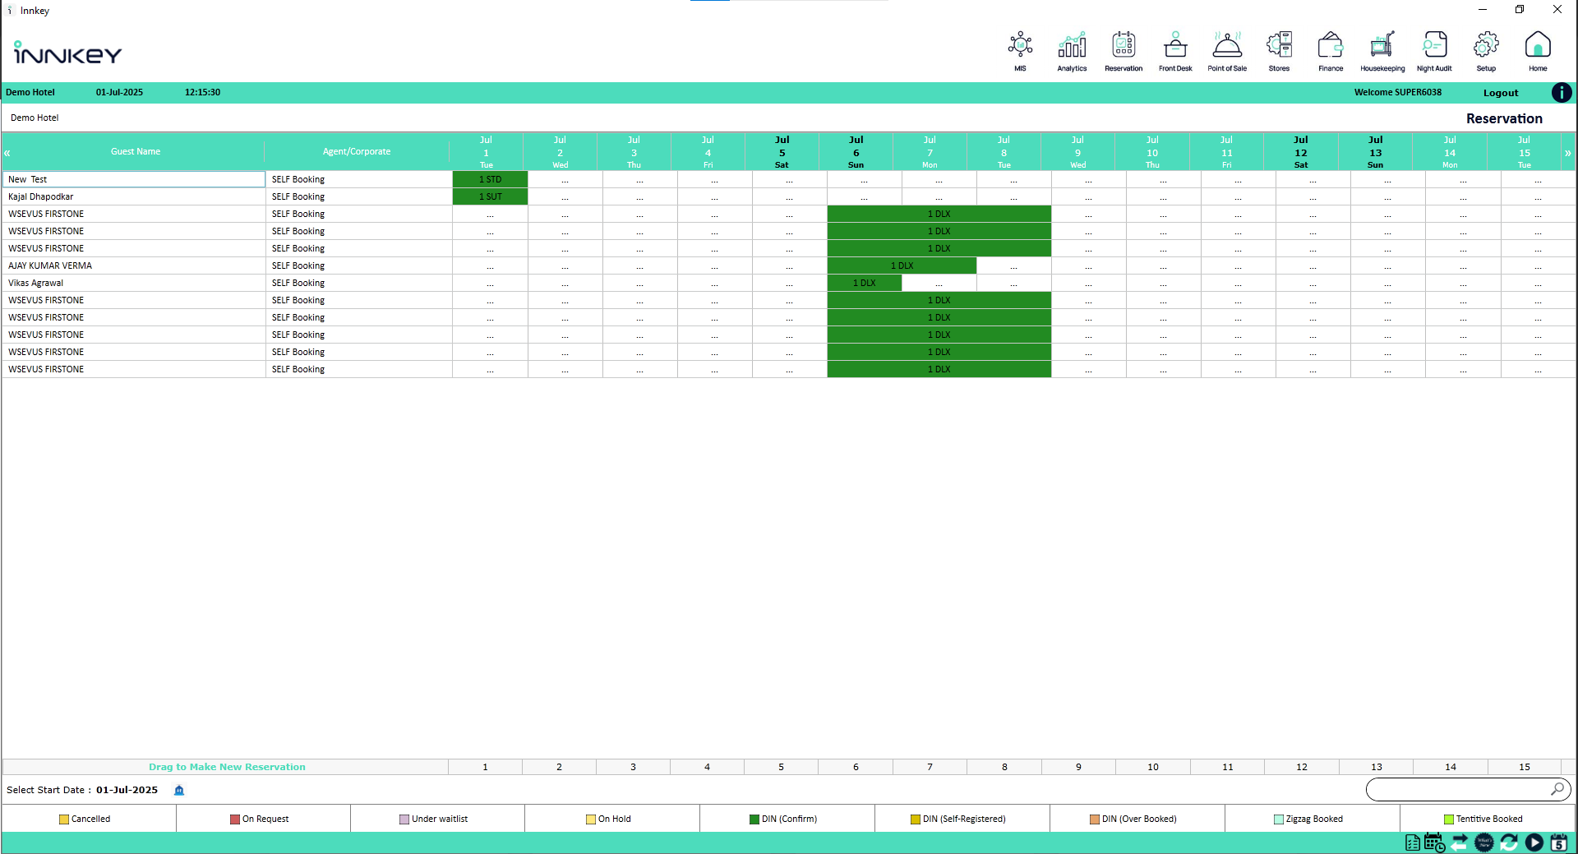Select AJAY KUMAR VERMA guest row
Image resolution: width=1578 pixels, height=854 pixels.
click(x=134, y=265)
